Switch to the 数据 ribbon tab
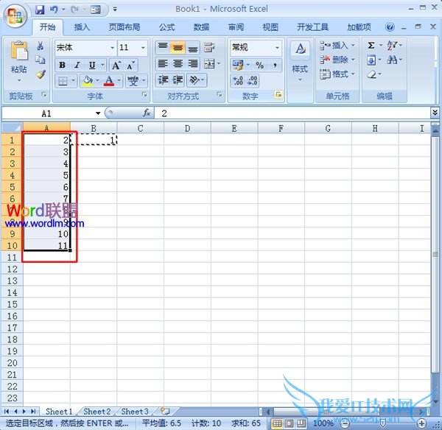The image size is (442, 430). [x=201, y=27]
